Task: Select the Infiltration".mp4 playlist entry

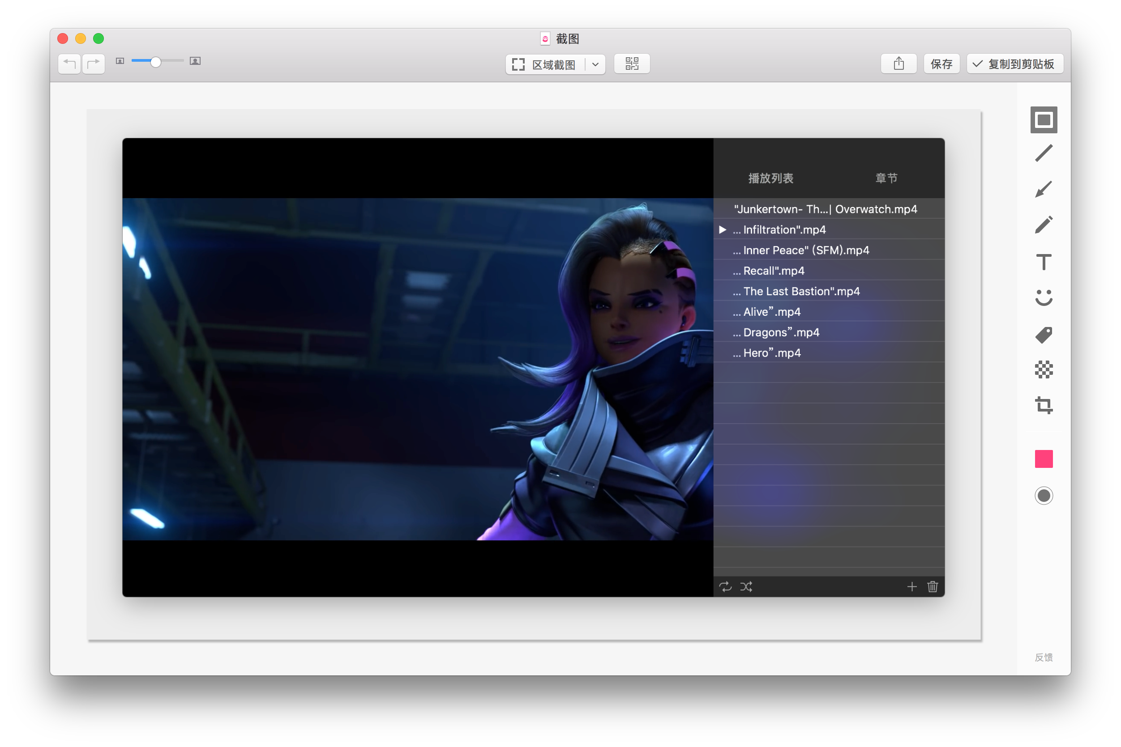Action: coord(829,229)
